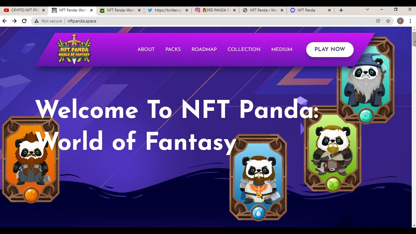Viewport: 416px width, 234px height.
Task: Open a new browser tab with plus button
Action: pos(341,10)
